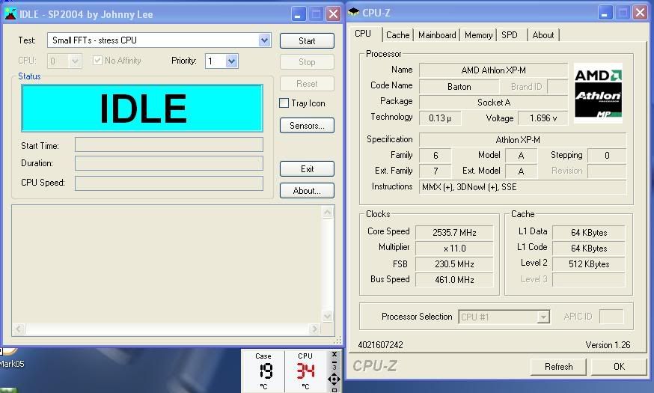Click the Voltage value 1.696 v
This screenshot has width=654, height=393.
(543, 118)
